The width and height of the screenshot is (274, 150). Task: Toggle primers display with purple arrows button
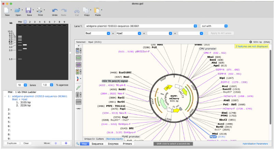(x=78, y=65)
